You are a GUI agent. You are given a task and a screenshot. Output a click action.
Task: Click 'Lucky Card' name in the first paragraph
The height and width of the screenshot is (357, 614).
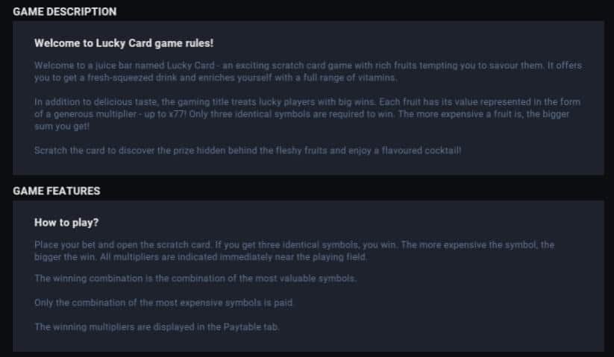pyautogui.click(x=191, y=66)
